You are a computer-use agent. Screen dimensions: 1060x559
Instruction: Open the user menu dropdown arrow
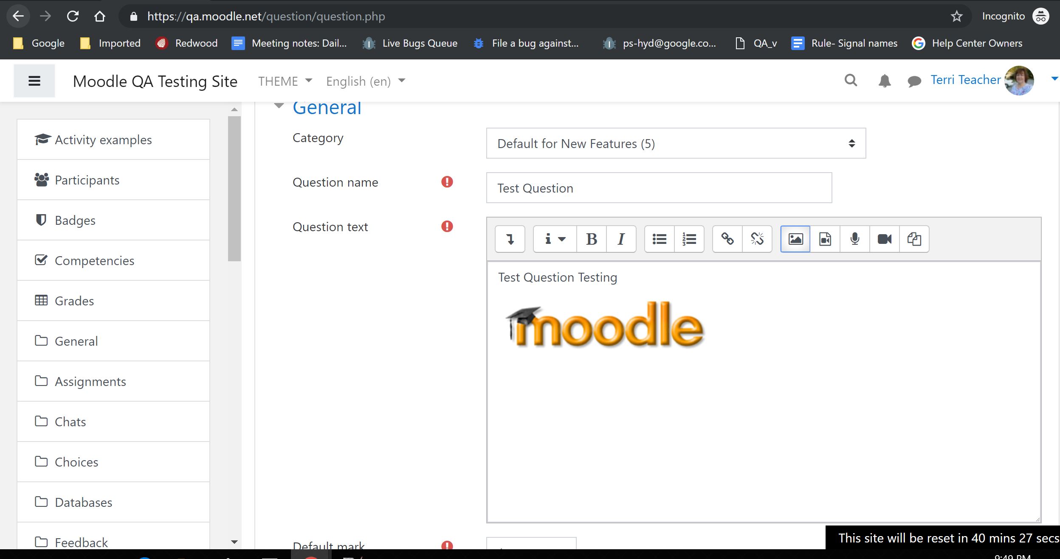1054,78
